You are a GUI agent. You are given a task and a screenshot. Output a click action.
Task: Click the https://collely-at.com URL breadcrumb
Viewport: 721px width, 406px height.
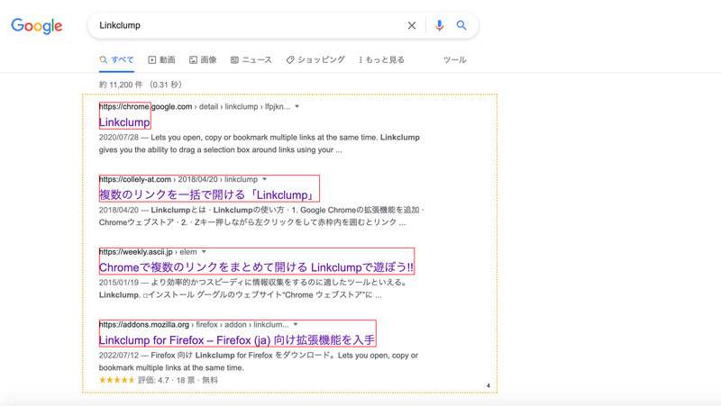point(178,179)
